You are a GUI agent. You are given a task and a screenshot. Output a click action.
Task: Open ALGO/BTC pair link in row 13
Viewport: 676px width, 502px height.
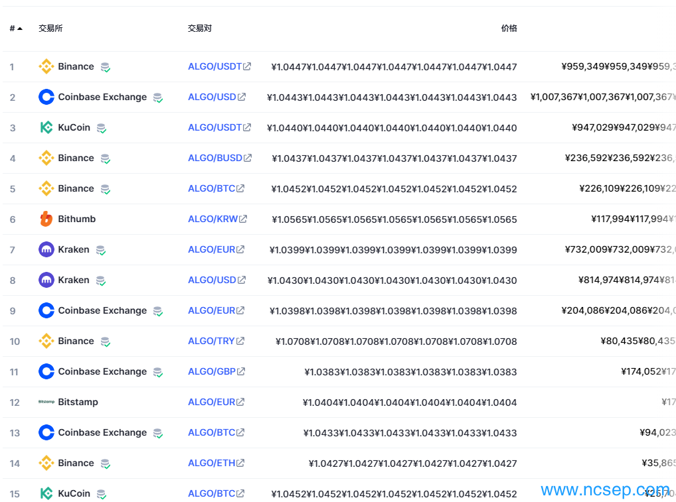pyautogui.click(x=216, y=432)
